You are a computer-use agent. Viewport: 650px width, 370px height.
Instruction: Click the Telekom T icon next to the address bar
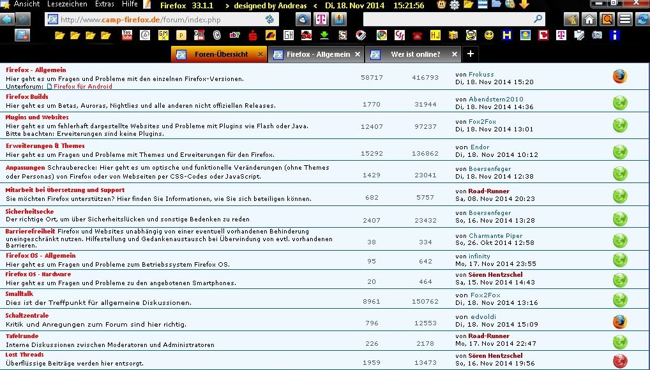tap(321, 19)
